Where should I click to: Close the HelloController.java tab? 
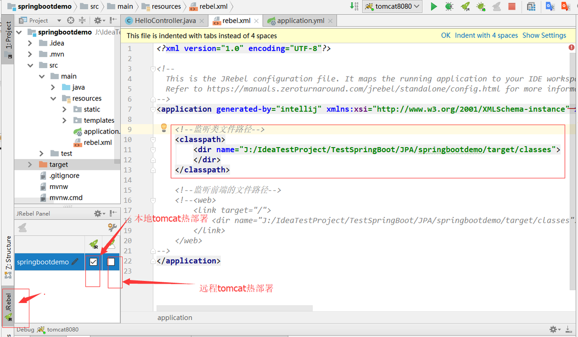tap(201, 21)
